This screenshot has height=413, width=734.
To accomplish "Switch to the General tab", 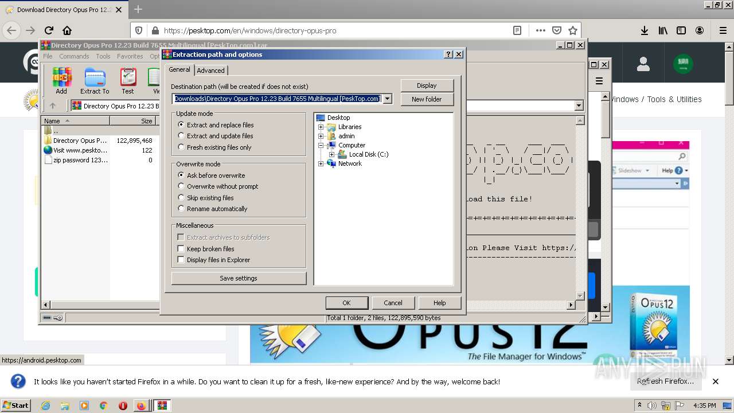I will (x=179, y=69).
